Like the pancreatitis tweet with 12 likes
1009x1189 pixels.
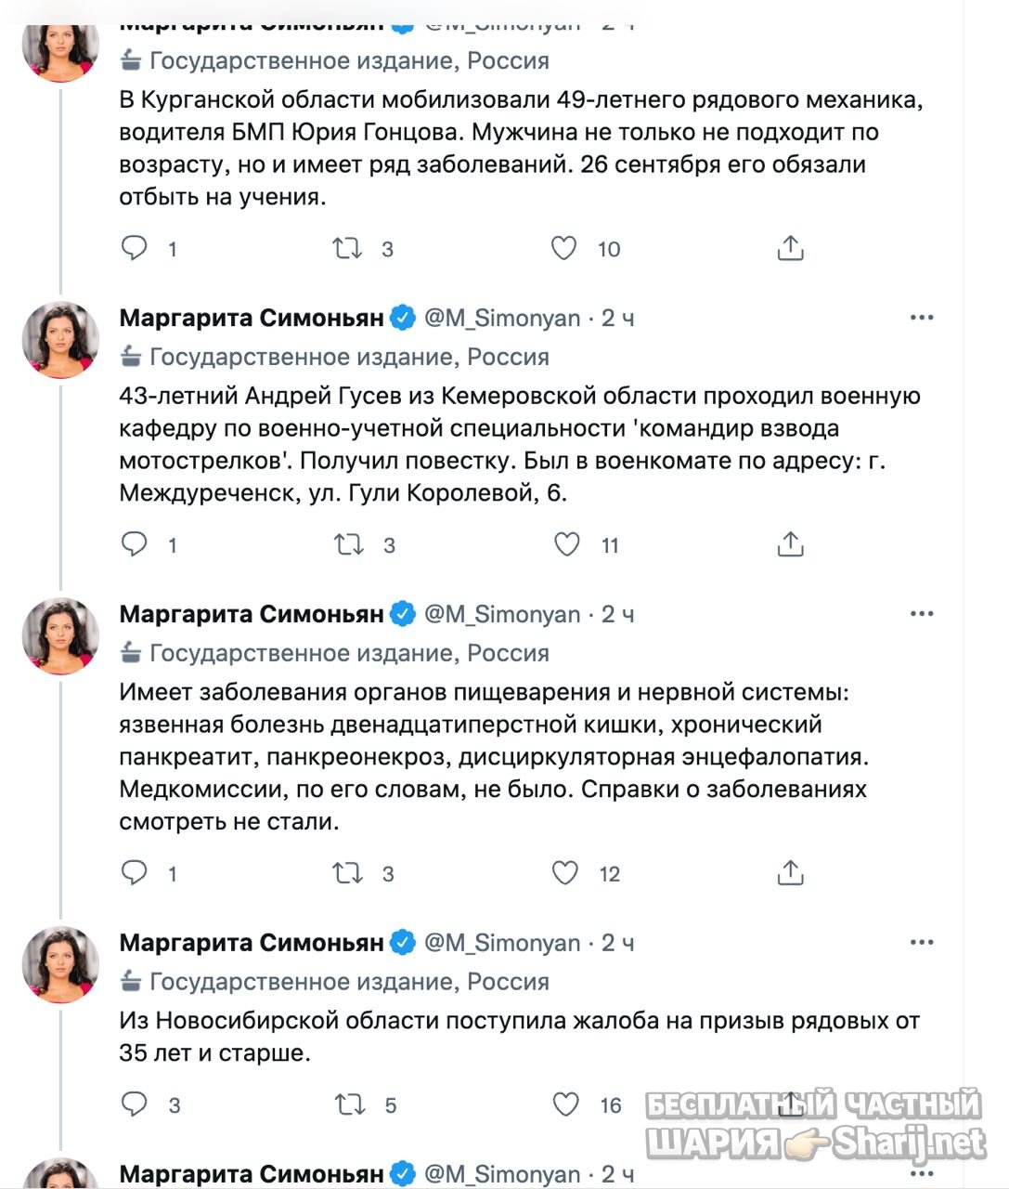[565, 873]
